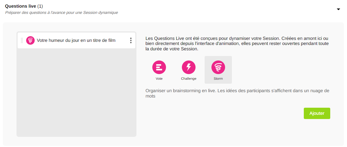
Task: Click the pink Storm icon beside the film question
Action: [30, 40]
